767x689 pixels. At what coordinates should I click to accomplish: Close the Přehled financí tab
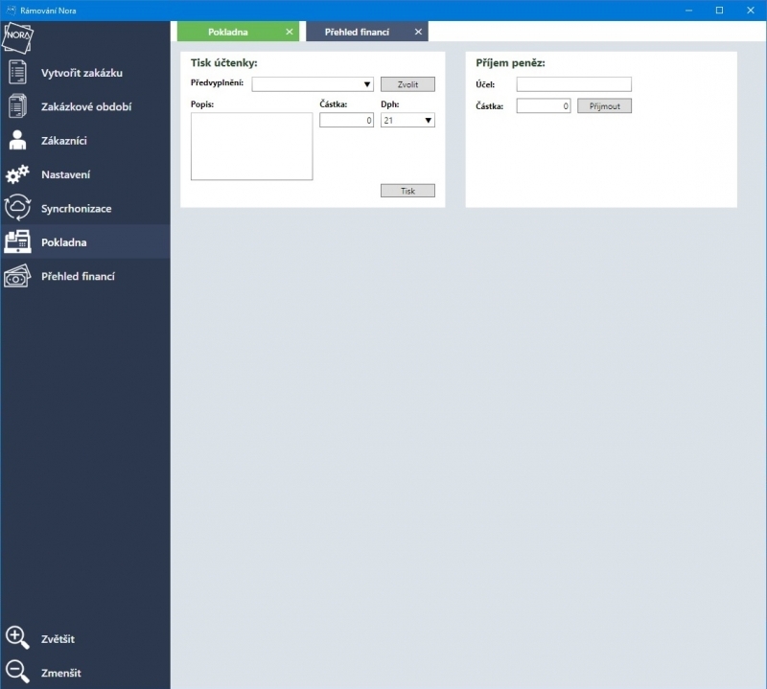point(418,32)
